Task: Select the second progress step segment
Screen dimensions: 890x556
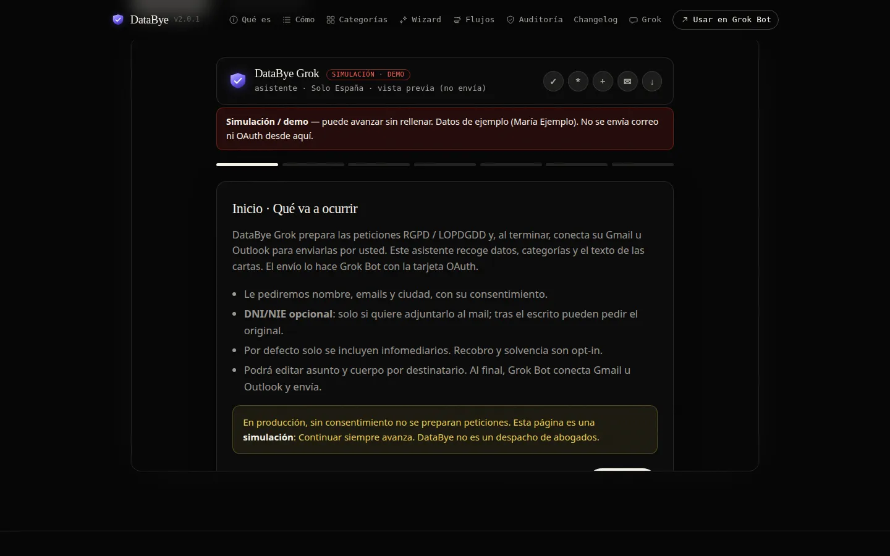Action: click(313, 164)
